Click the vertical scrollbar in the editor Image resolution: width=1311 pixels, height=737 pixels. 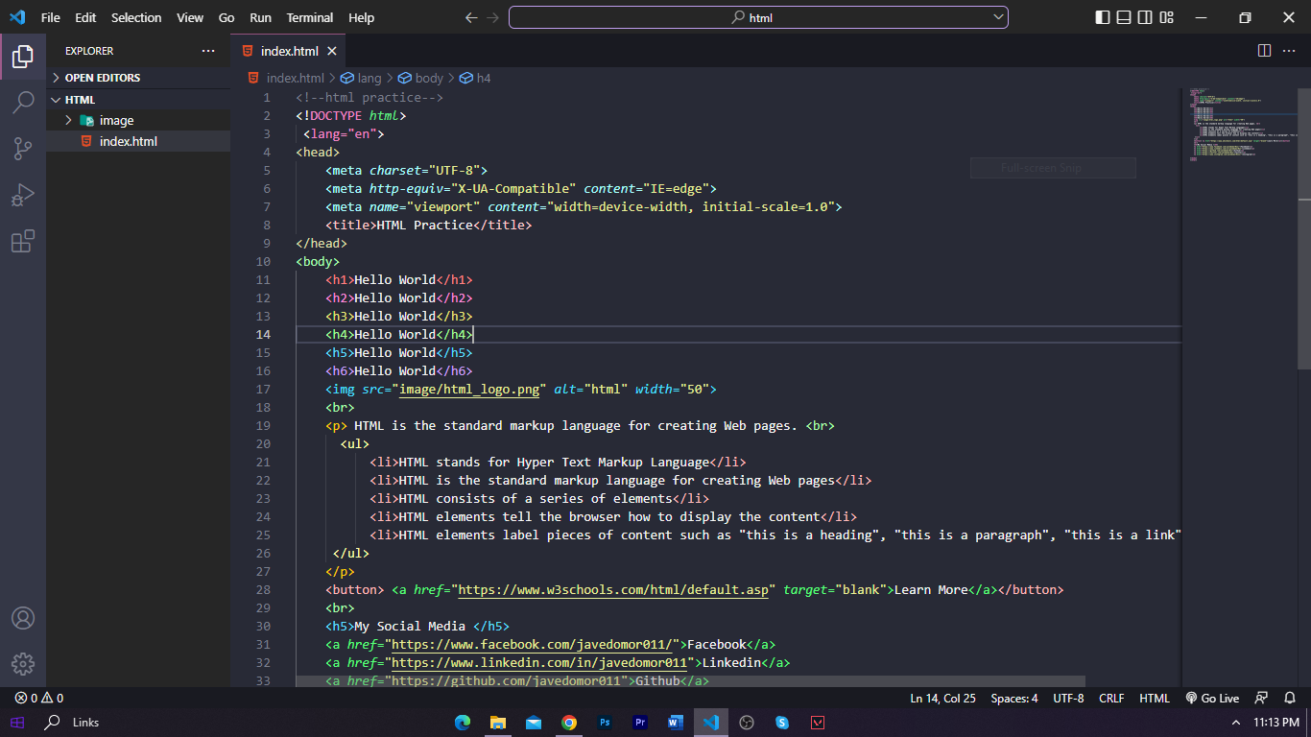pyautogui.click(x=1303, y=230)
